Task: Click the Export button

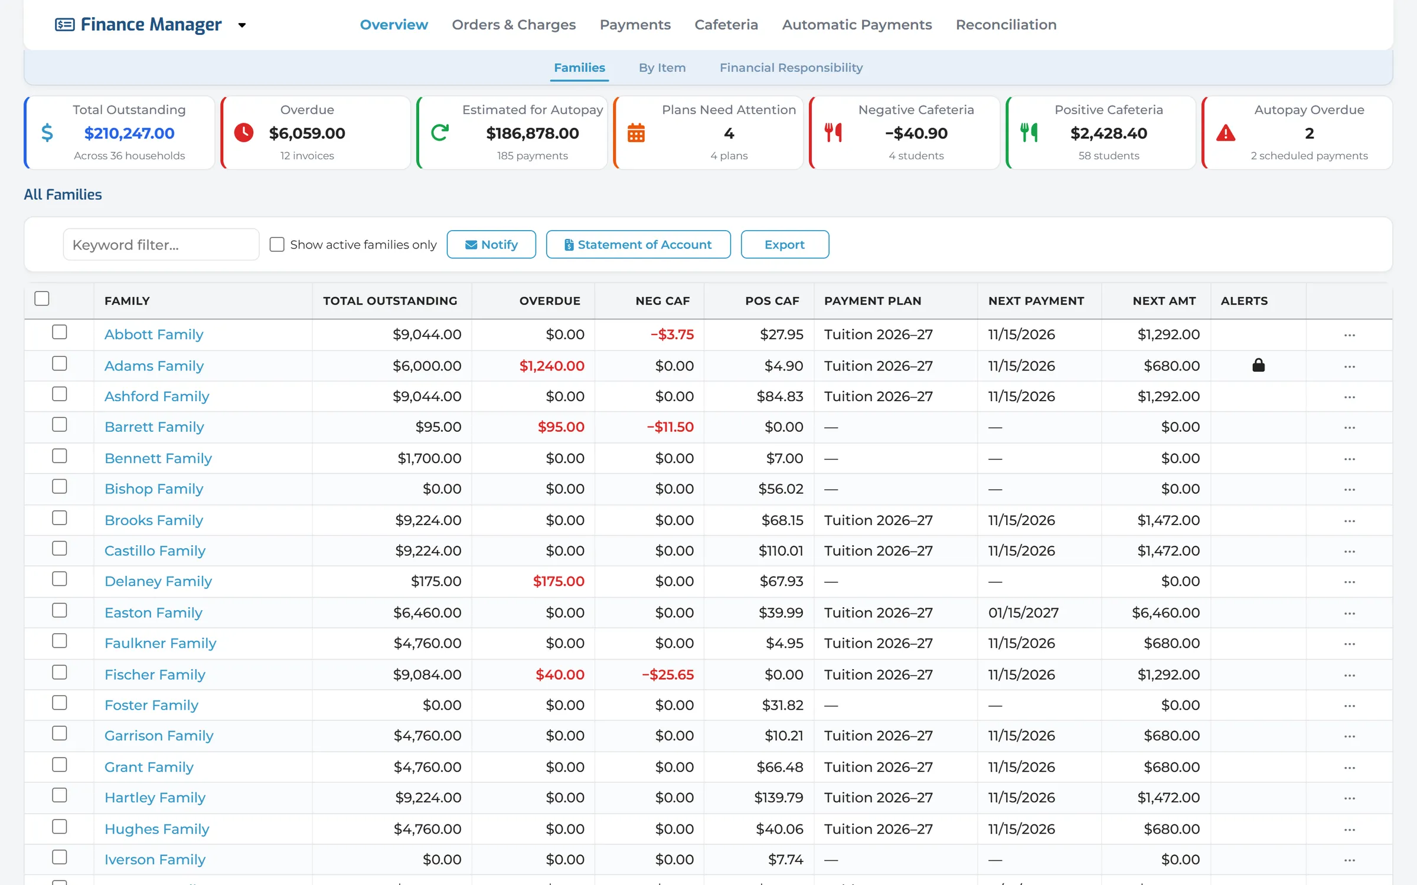Action: point(785,244)
